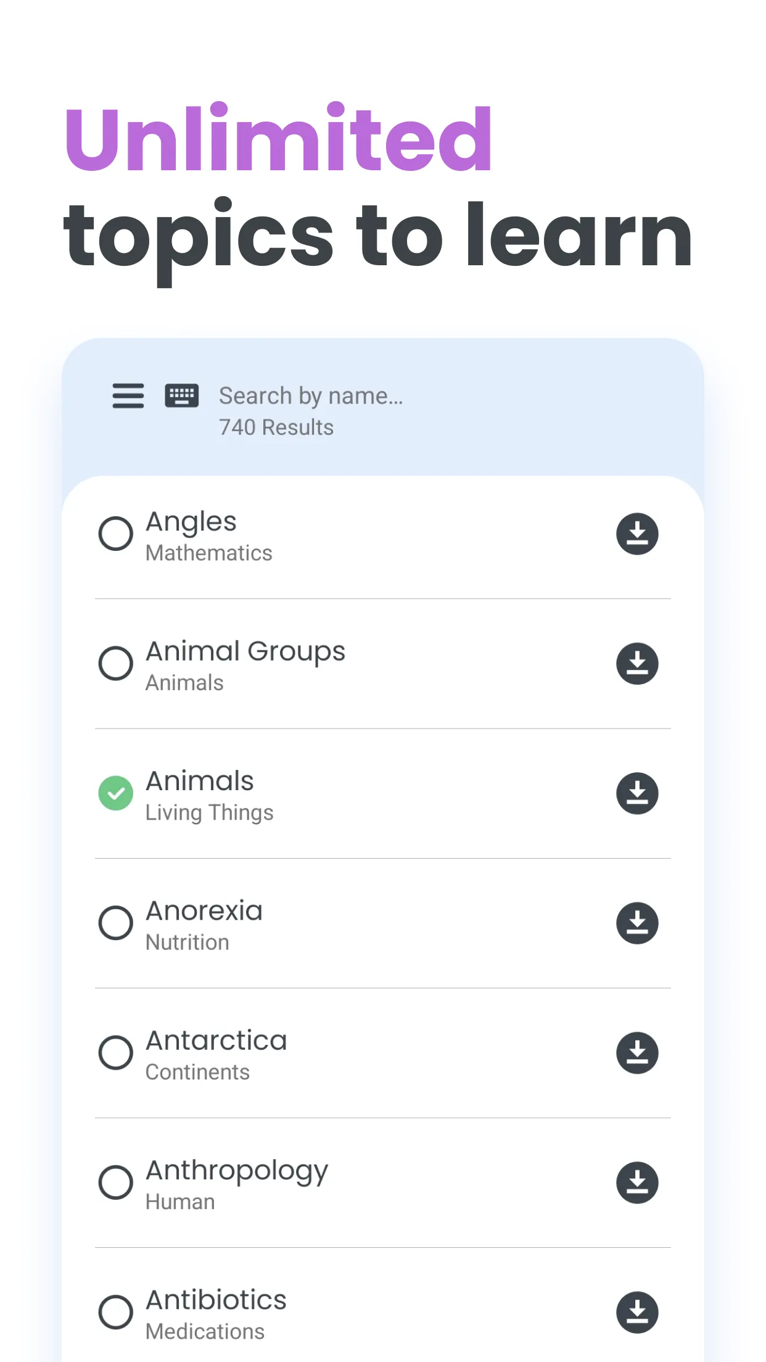Download the Antarctica topic
The image size is (766, 1362).
(x=637, y=1053)
